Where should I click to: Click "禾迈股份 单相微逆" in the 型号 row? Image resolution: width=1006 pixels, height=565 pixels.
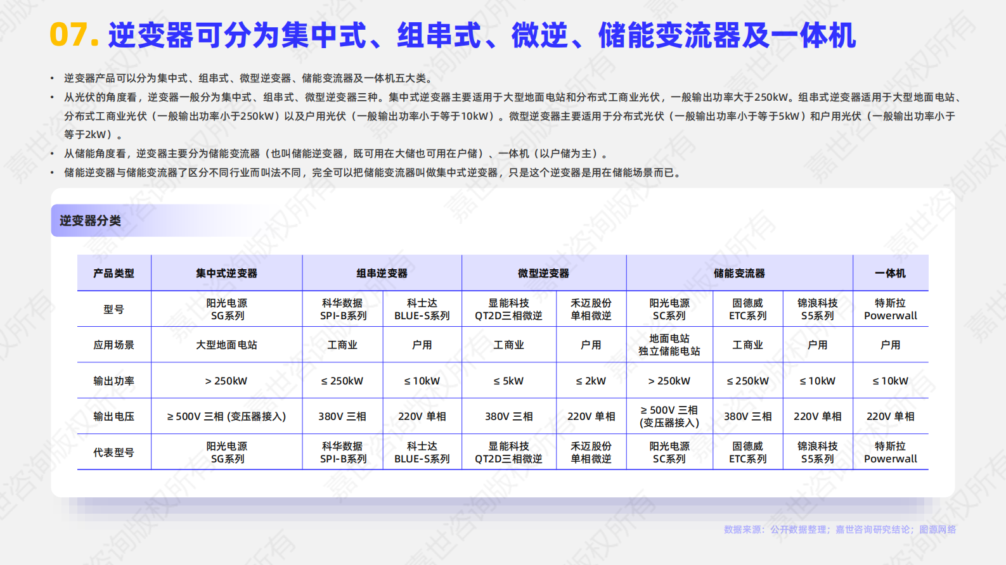[x=591, y=310]
